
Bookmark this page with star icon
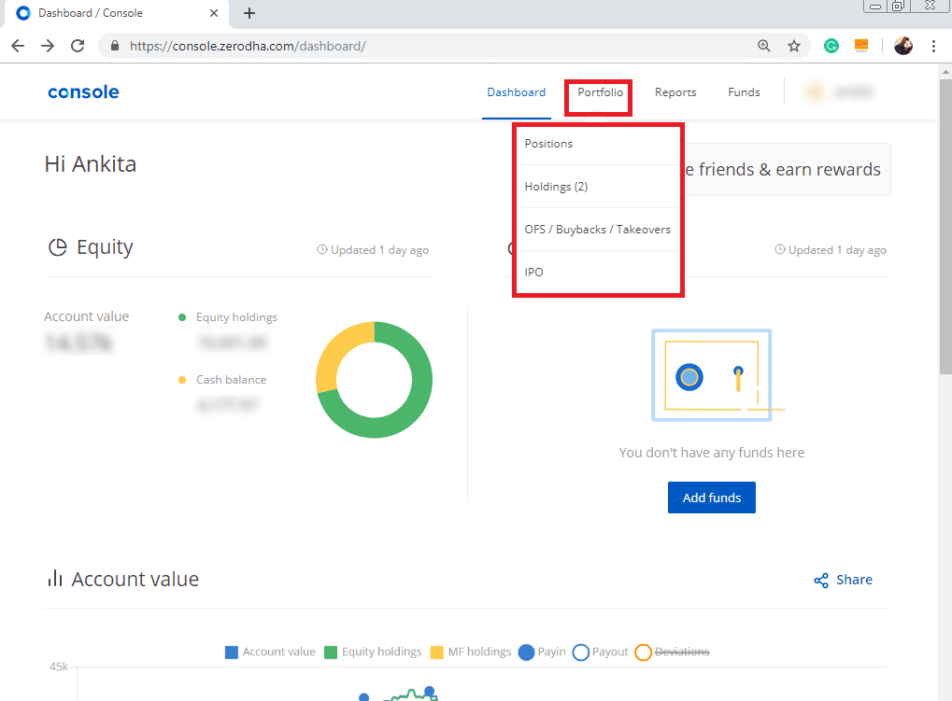pos(794,46)
